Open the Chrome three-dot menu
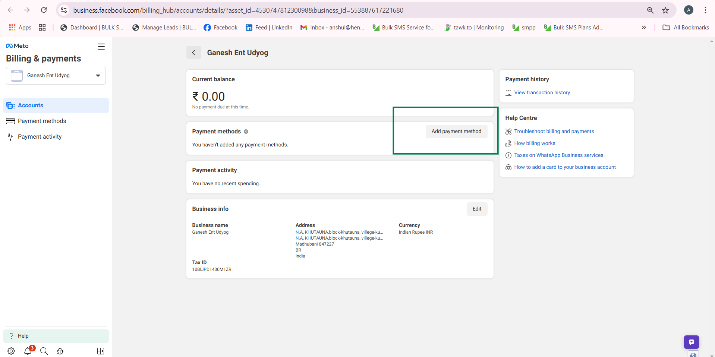 [705, 10]
